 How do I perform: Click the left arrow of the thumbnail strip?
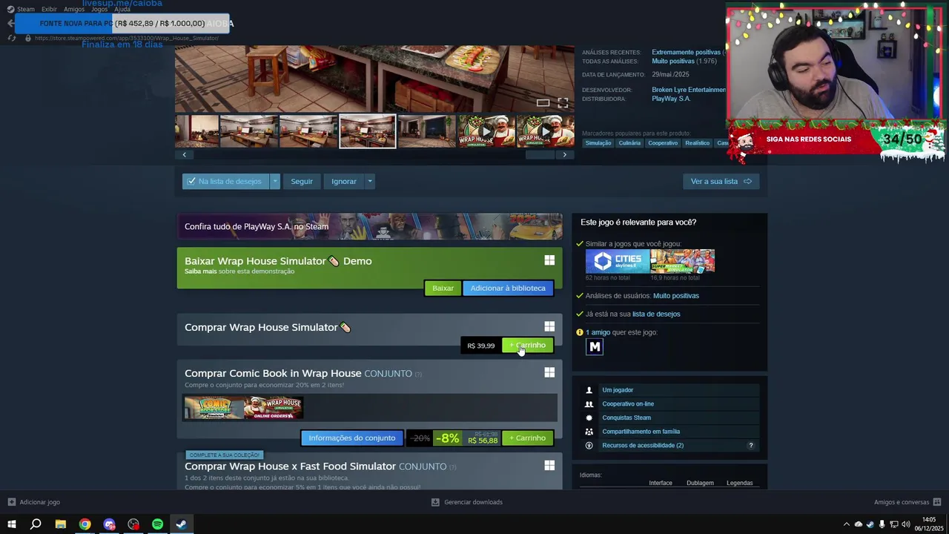pos(184,154)
